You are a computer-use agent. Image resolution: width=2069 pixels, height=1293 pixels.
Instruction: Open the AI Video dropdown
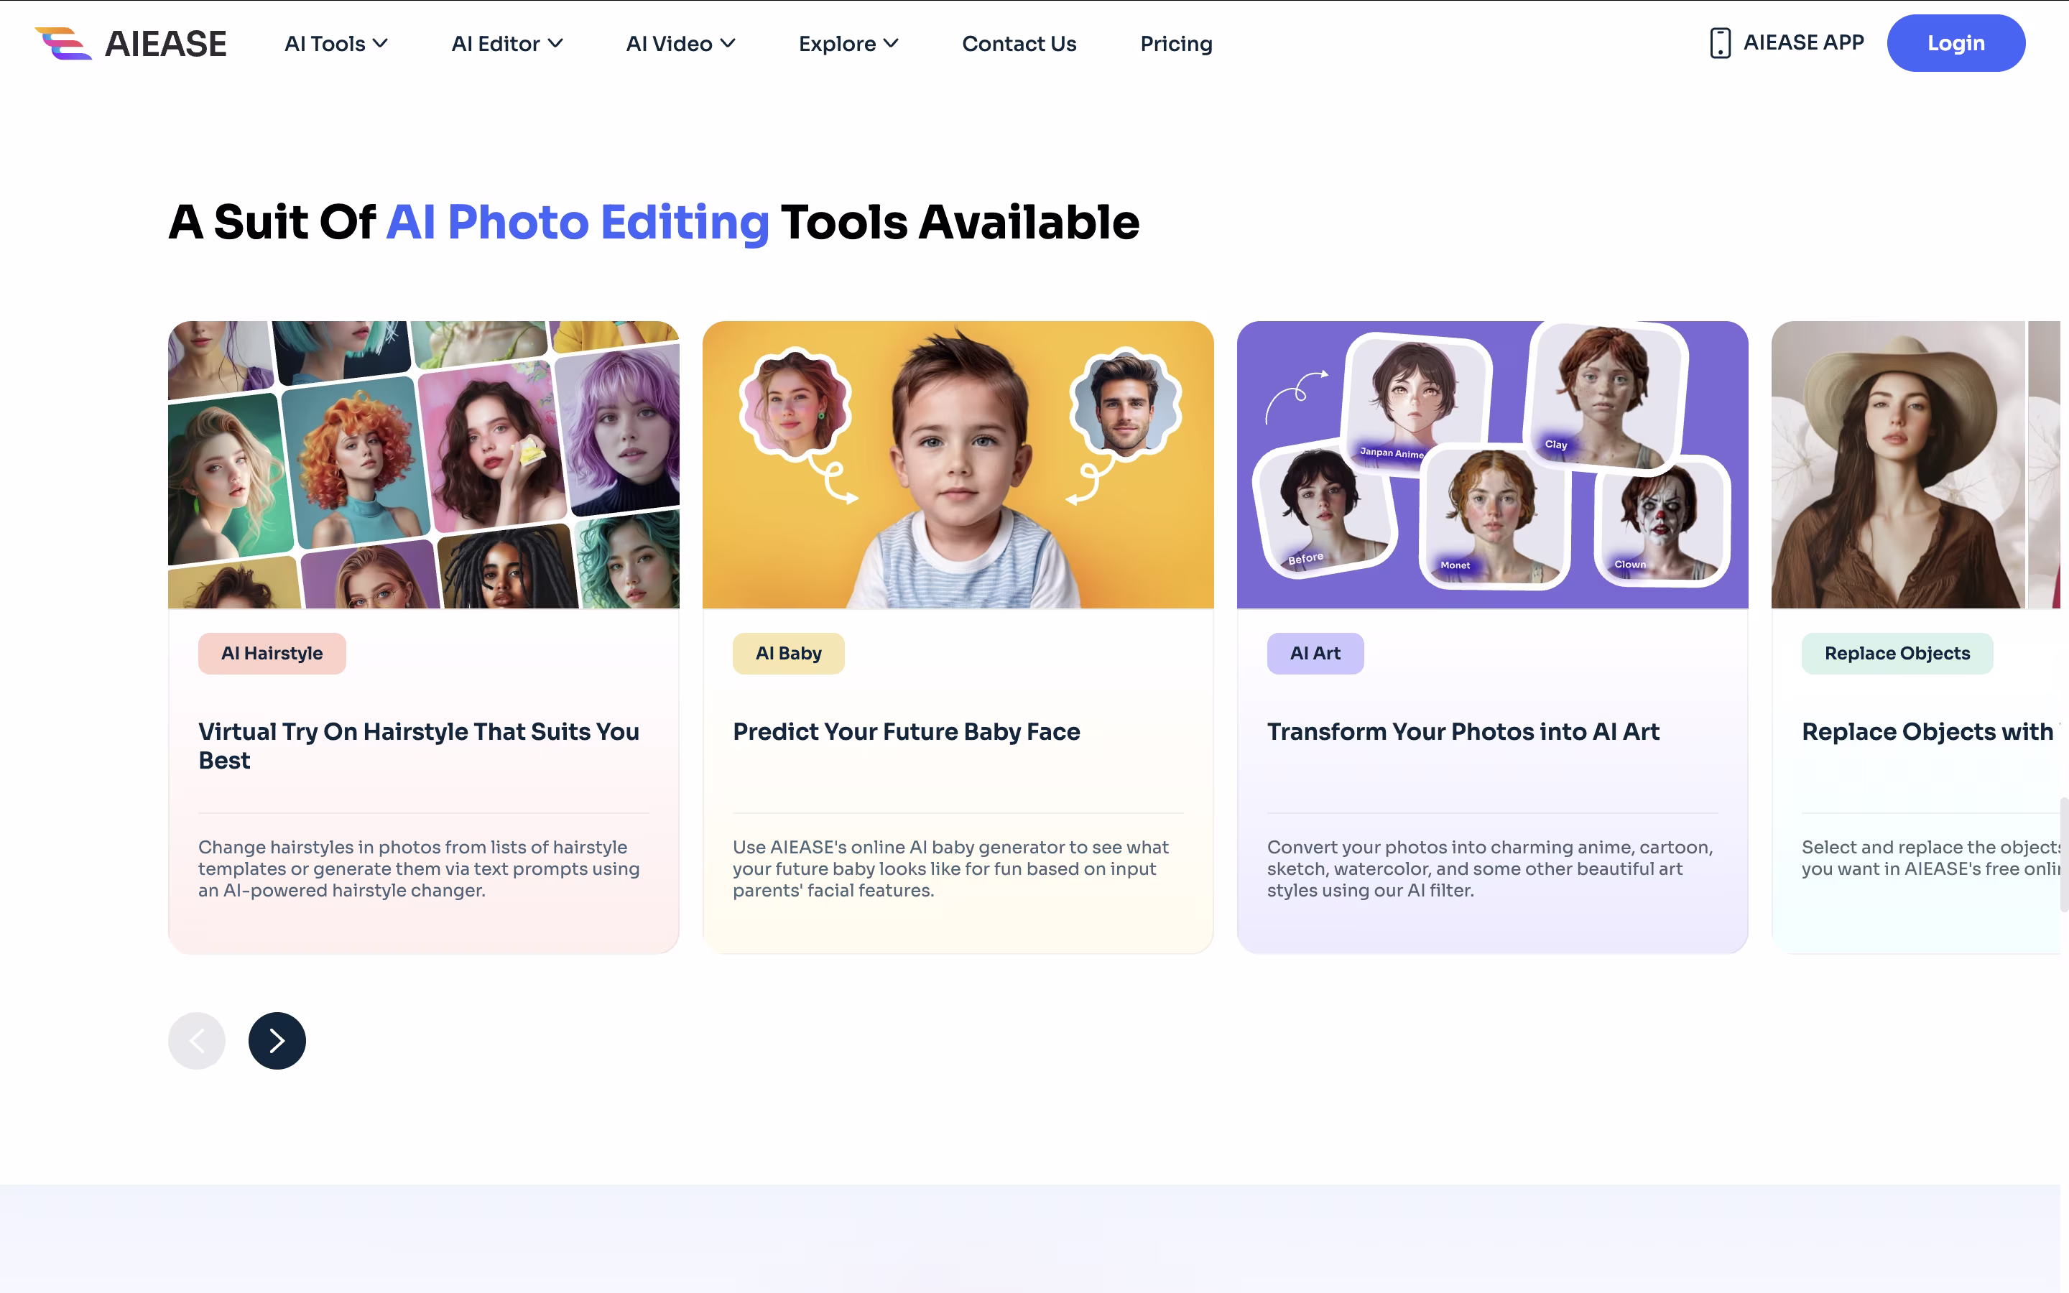pyautogui.click(x=680, y=44)
